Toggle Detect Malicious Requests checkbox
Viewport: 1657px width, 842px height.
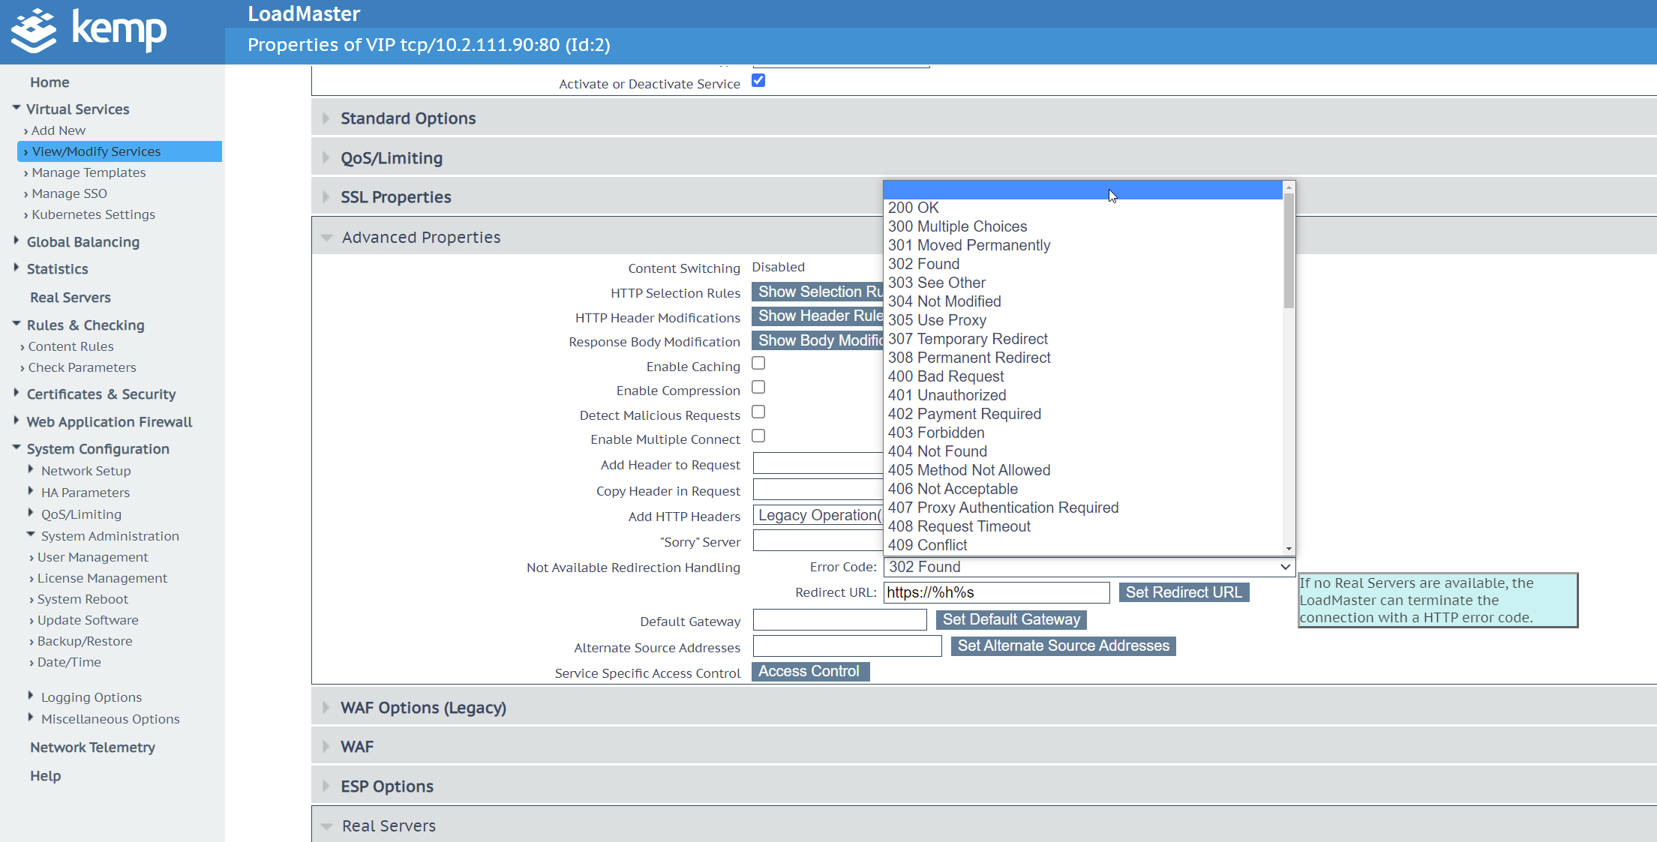758,412
